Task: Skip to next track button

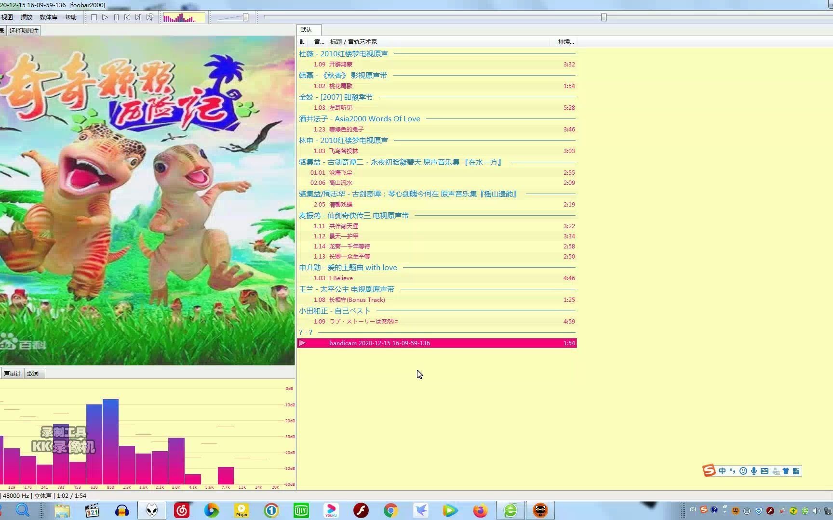Action: point(138,17)
